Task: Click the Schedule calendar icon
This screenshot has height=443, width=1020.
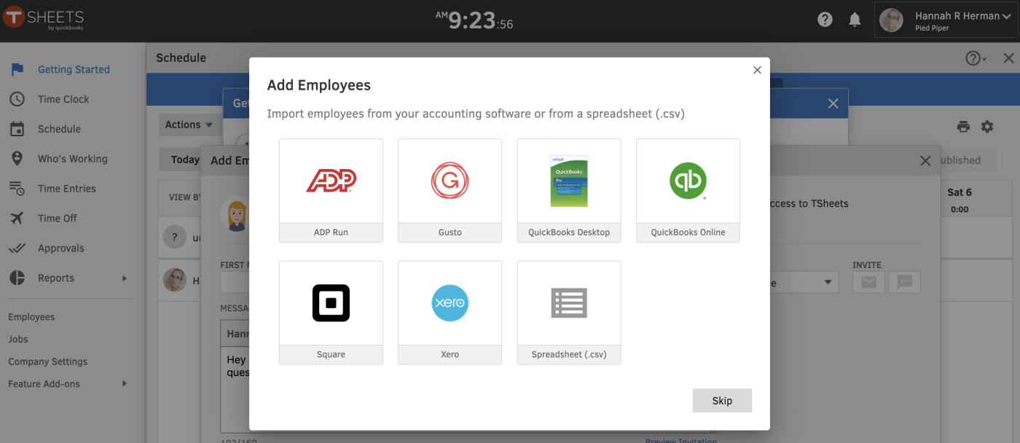Action: tap(17, 129)
